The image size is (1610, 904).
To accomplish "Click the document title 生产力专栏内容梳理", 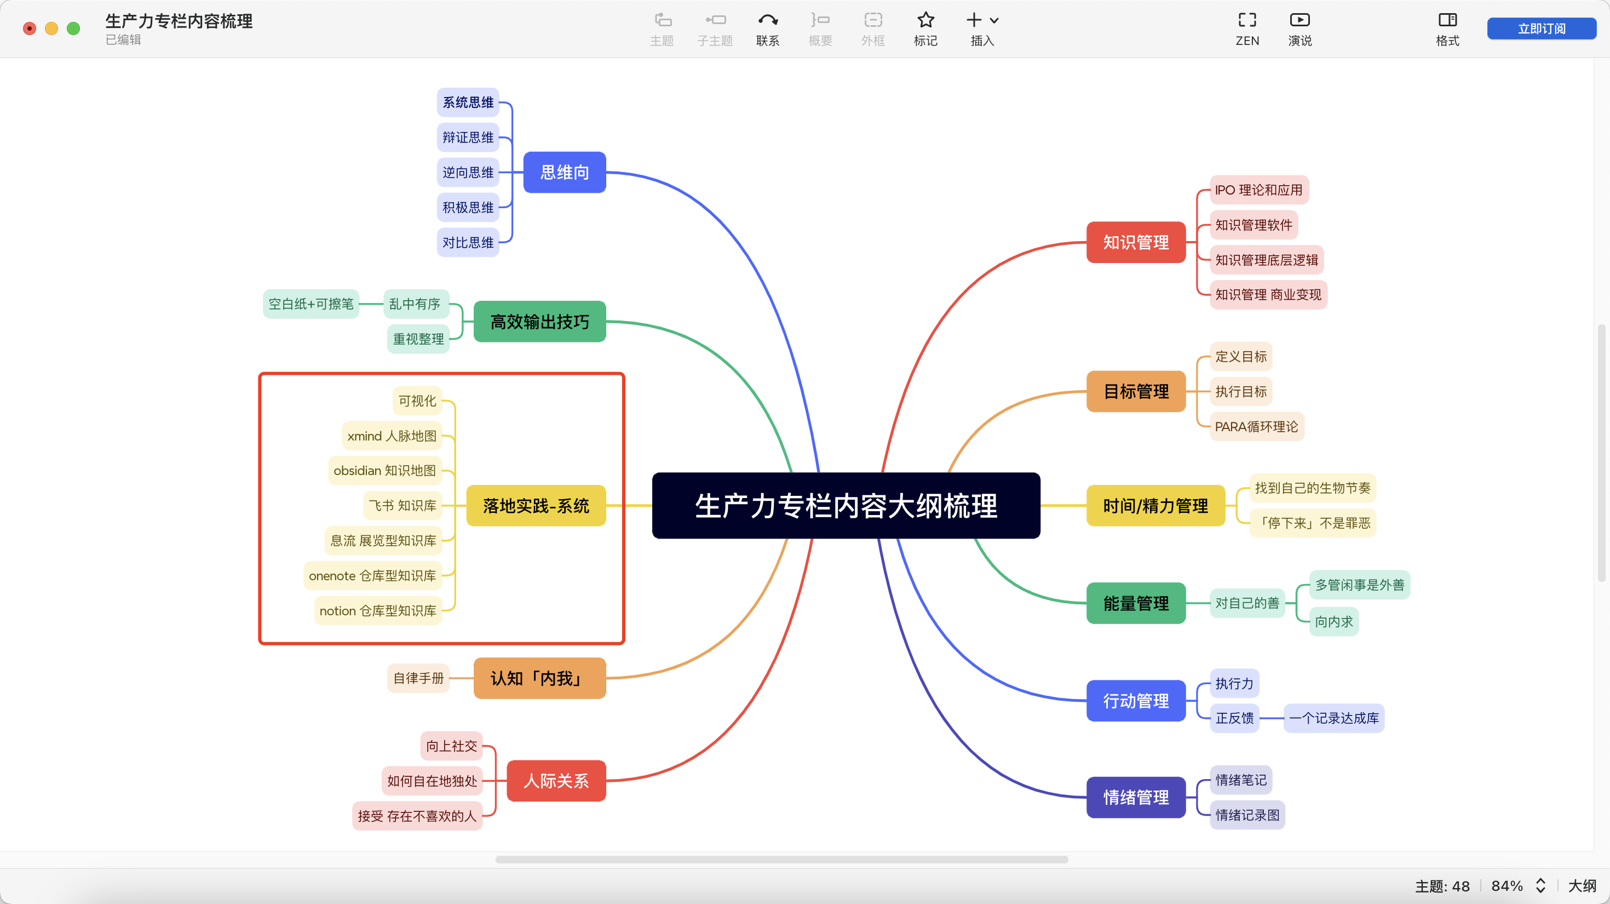I will coord(179,21).
